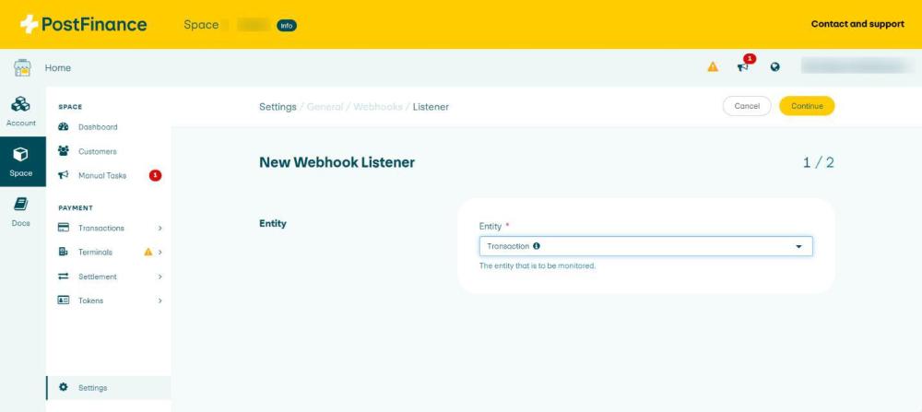Go to Home breadcrumb

click(57, 67)
